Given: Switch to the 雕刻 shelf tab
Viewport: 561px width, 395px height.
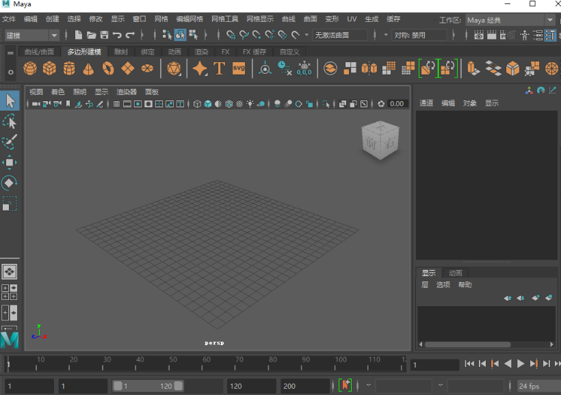Looking at the screenshot, I should point(121,52).
